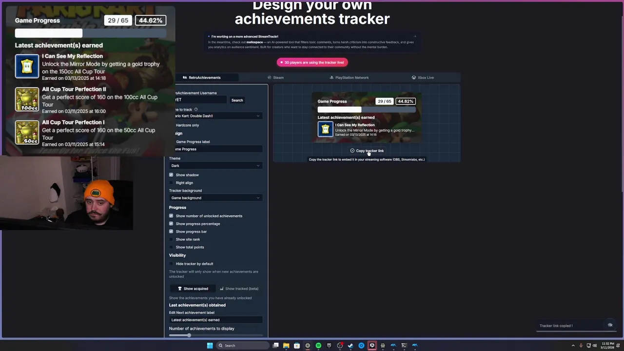Screen dimensions: 624x351
Task: Click the 50cc All Cup Tour Perfection I badge
Action: (27, 133)
